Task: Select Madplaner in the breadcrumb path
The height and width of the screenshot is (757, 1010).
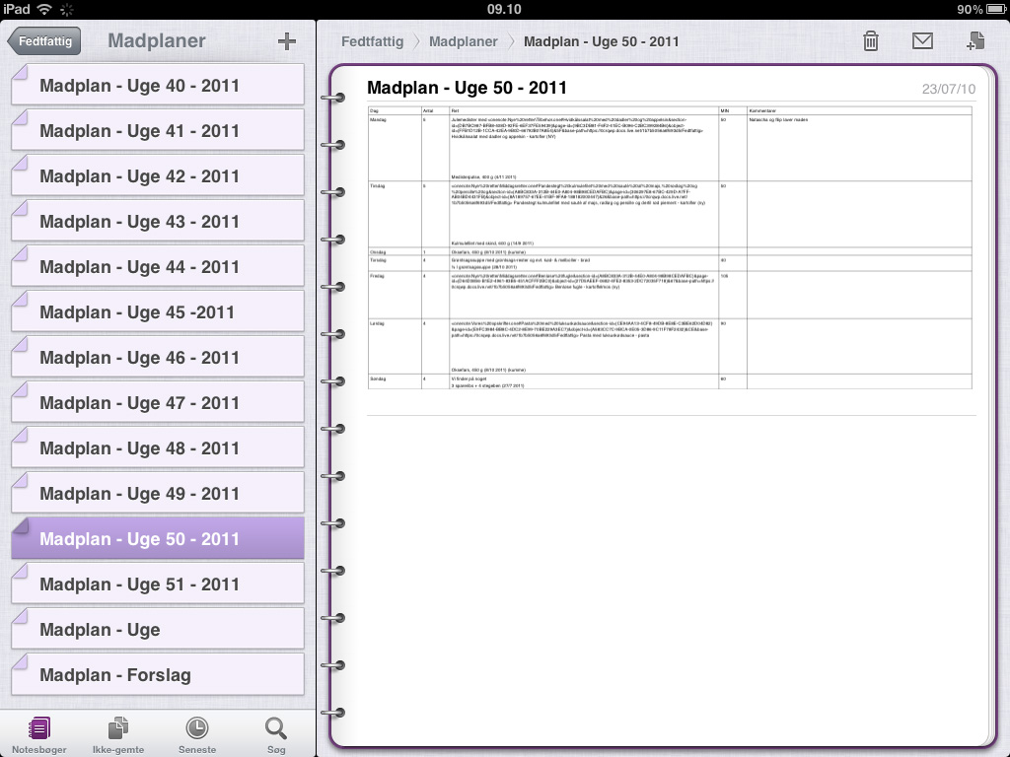Action: [x=464, y=41]
